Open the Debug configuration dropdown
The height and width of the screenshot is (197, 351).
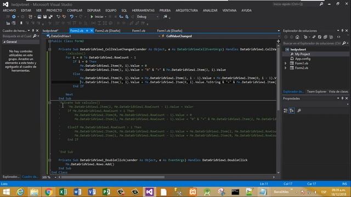click(x=148, y=17)
